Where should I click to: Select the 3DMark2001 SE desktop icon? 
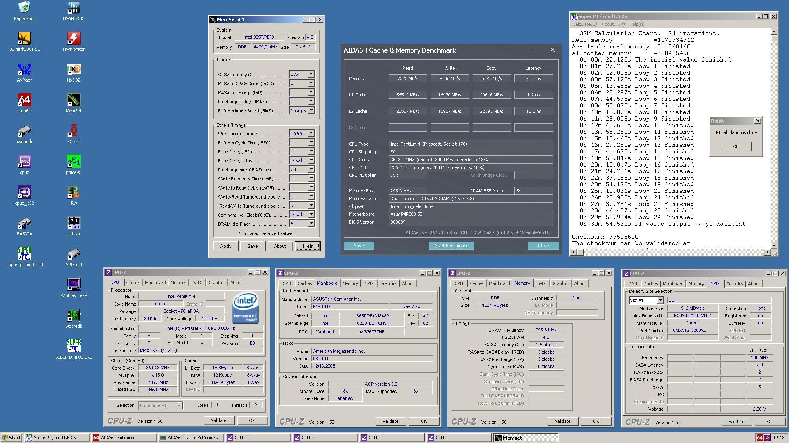pyautogui.click(x=24, y=41)
